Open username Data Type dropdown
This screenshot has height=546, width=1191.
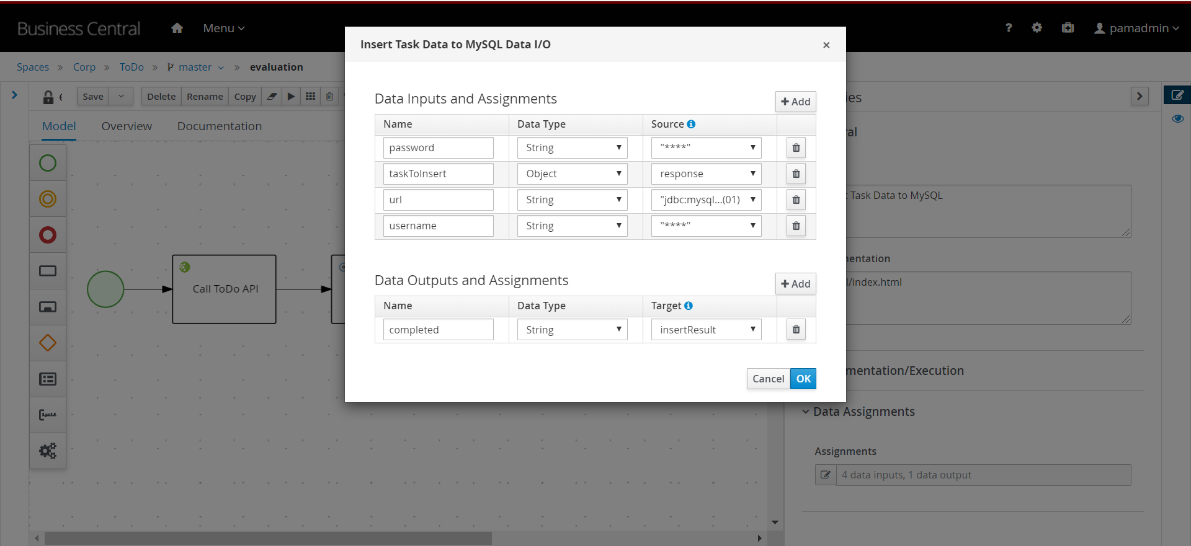click(x=572, y=226)
